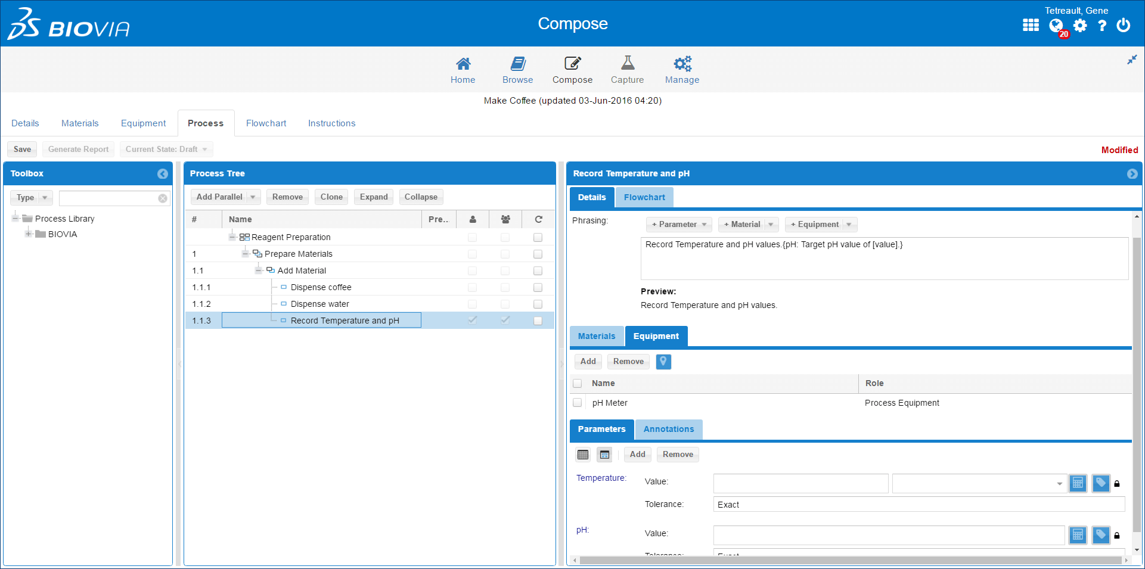The image size is (1145, 569).
Task: Click the help question mark icon
Action: pyautogui.click(x=1102, y=26)
